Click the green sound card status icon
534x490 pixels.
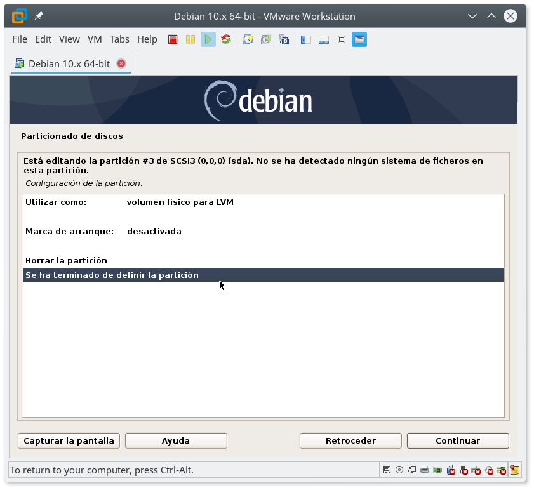(437, 470)
